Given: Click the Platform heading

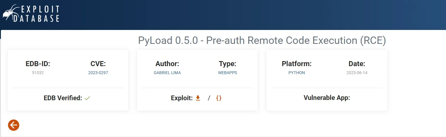Looking at the screenshot, I should [x=297, y=64].
